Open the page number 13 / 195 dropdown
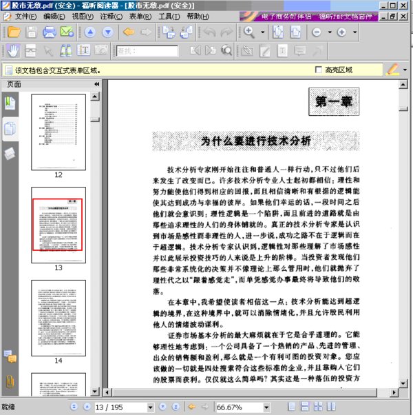The height and width of the screenshot is (415, 413). (x=151, y=407)
